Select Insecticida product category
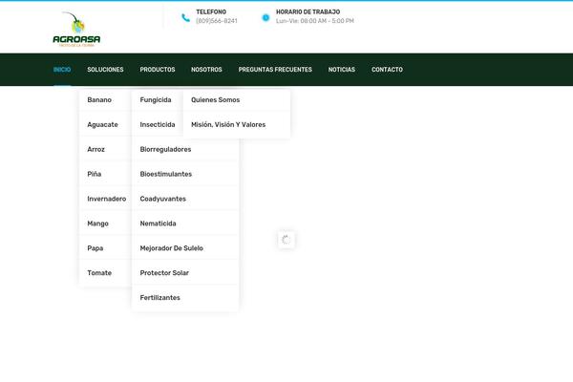The height and width of the screenshot is (382, 573). (158, 125)
